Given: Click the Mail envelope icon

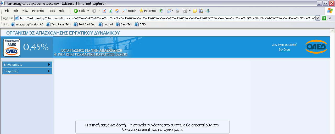Looking at the screenshot, I should pyautogui.click(x=169, y=11).
